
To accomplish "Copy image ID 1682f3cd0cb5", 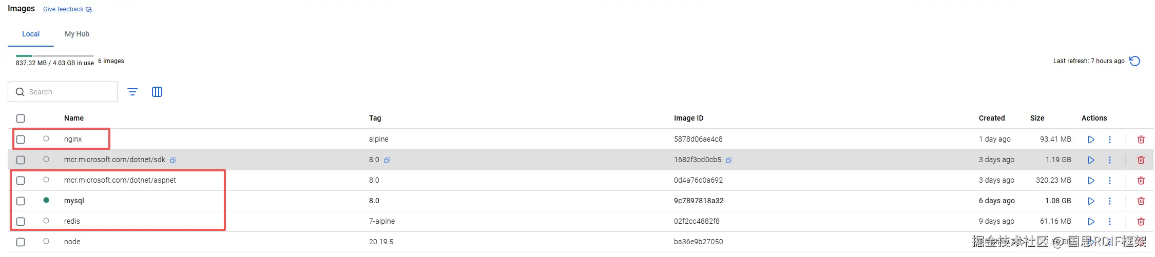I will click(729, 160).
